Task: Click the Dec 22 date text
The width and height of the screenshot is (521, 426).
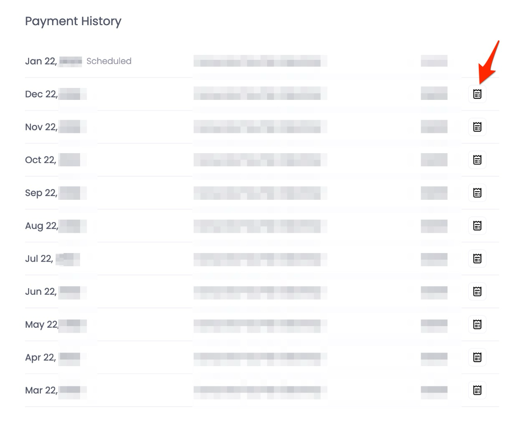Action: (41, 94)
